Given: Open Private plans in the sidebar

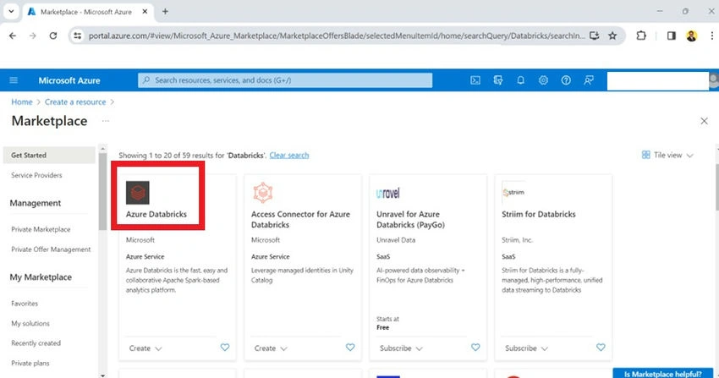Looking at the screenshot, I should 30,364.
